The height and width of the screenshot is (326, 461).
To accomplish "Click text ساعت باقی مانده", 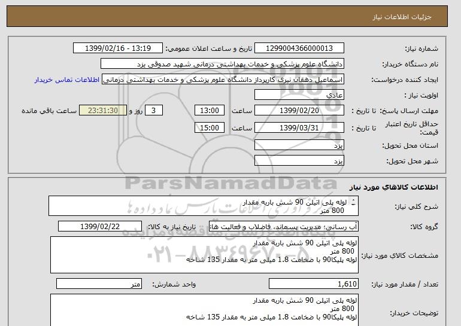I will pyautogui.click(x=49, y=111).
